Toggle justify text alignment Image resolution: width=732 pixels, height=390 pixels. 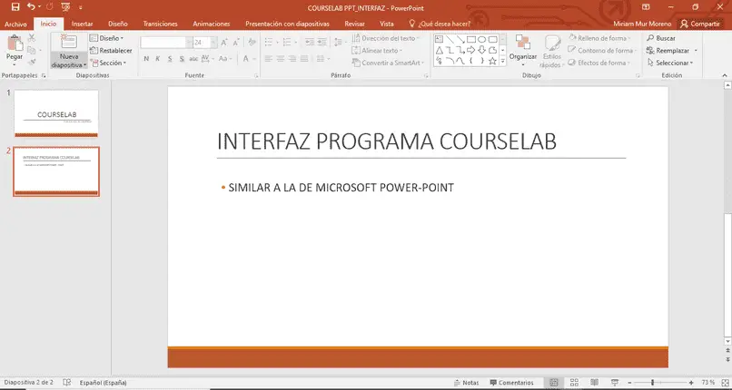(304, 59)
